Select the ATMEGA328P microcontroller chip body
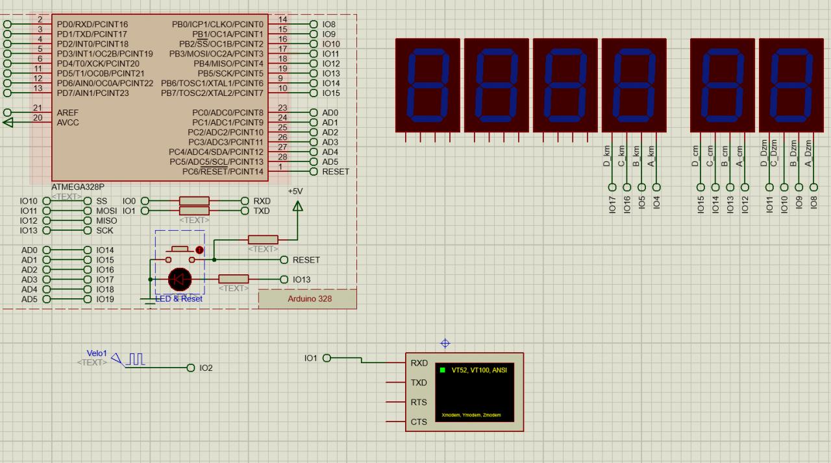This screenshot has height=463, width=831. tap(160, 98)
